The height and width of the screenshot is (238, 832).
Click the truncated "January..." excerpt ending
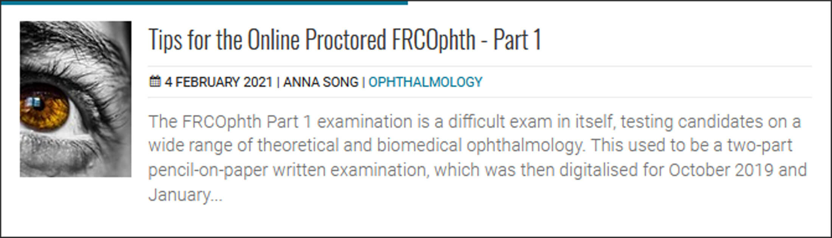point(185,195)
